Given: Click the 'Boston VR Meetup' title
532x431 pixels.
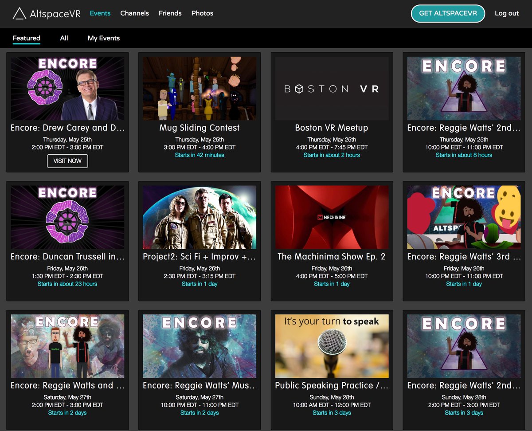Looking at the screenshot, I should click(x=332, y=128).
